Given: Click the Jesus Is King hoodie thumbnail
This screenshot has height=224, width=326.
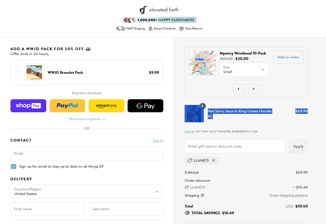Looking at the screenshot, I should pyautogui.click(x=194, y=113).
